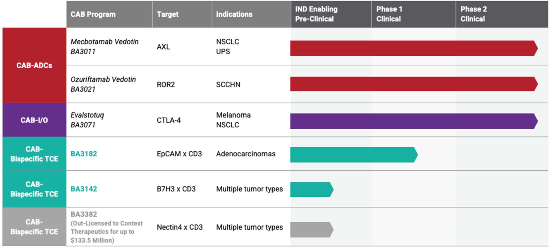550x249 pixels.
Task: Click the purple Evalstotug progress bar
Action: click(413, 121)
